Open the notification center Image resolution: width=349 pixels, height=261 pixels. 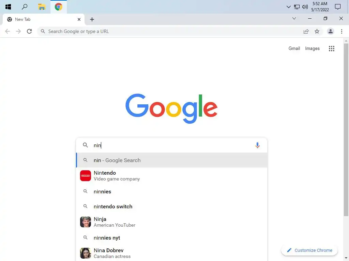coord(338,7)
